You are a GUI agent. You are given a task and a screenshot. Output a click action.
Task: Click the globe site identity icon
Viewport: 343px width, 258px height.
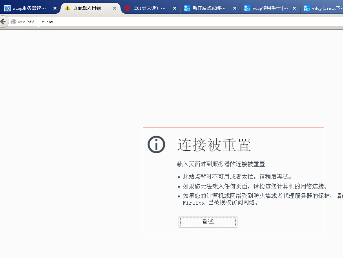click(x=13, y=22)
